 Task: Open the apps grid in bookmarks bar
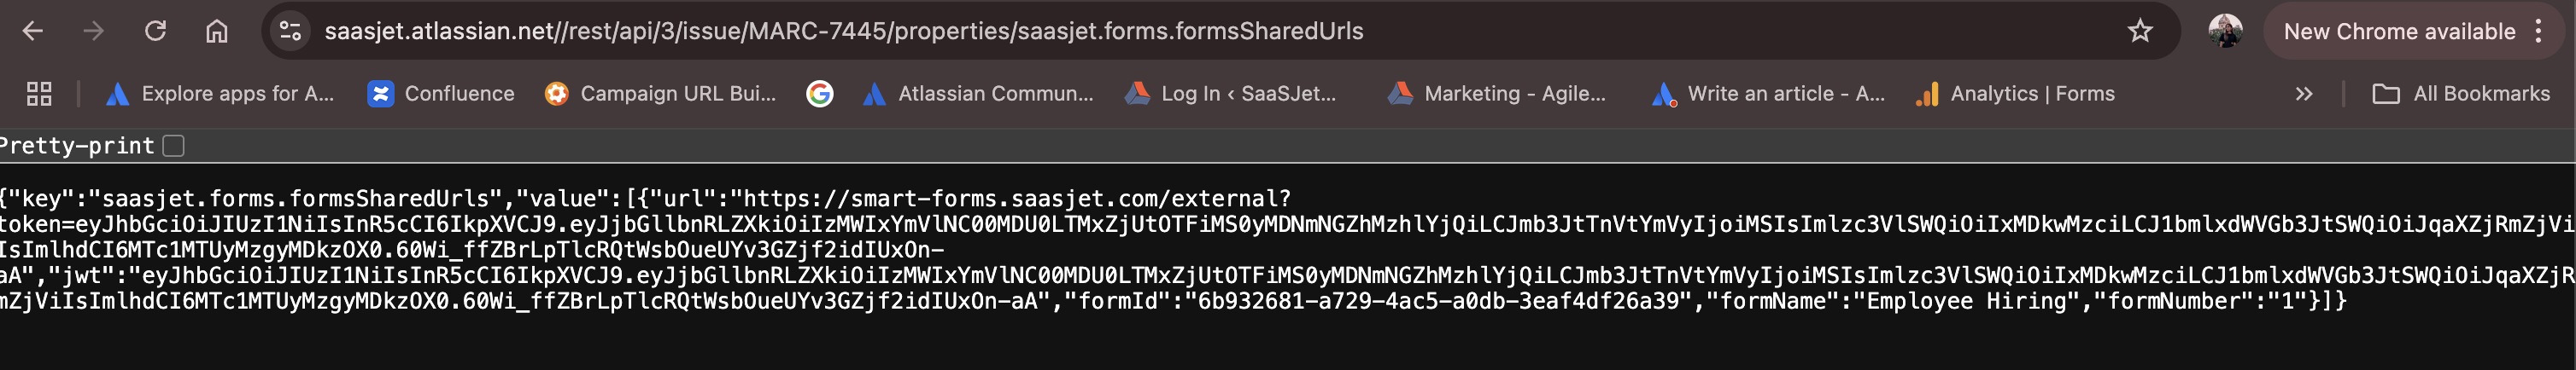[39, 94]
